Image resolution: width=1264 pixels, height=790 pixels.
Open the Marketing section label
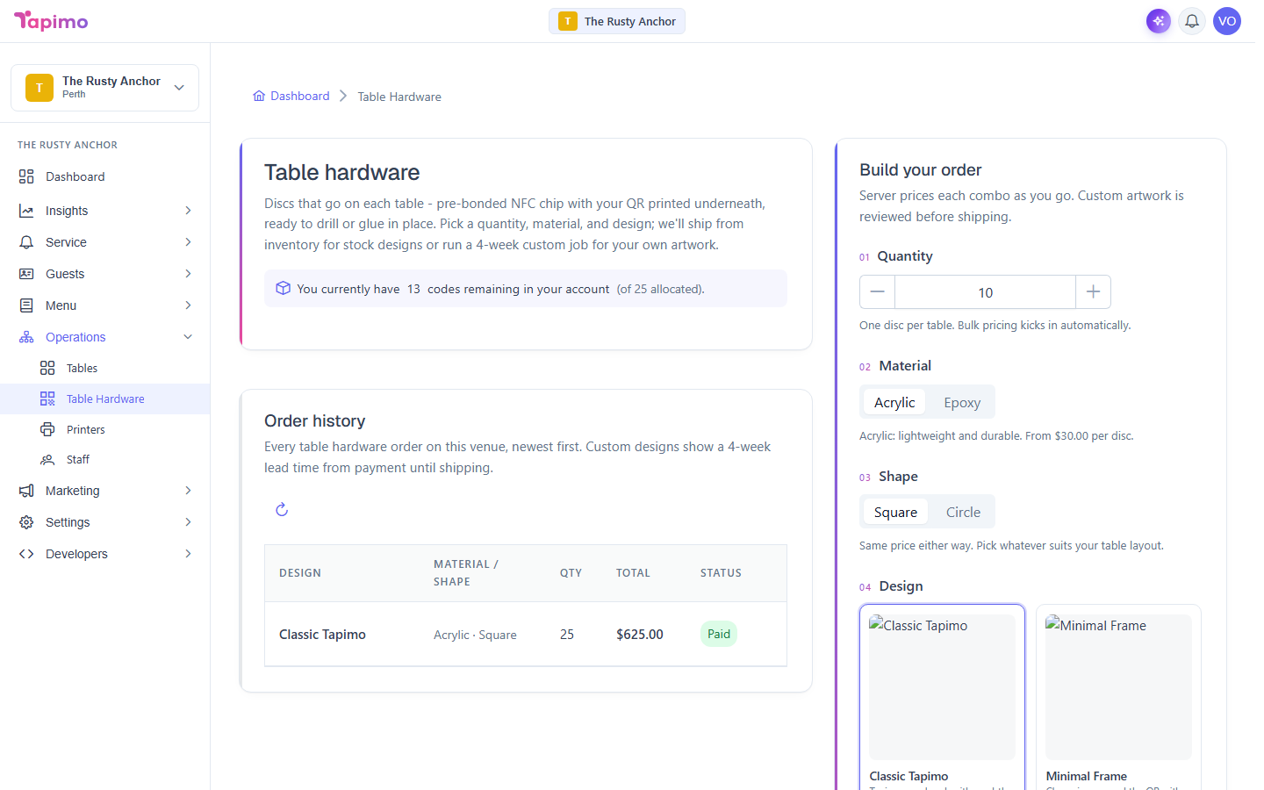pyautogui.click(x=73, y=491)
